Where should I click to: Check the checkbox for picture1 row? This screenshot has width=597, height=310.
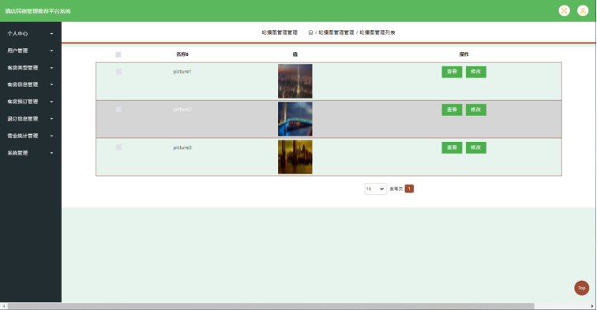(x=118, y=72)
